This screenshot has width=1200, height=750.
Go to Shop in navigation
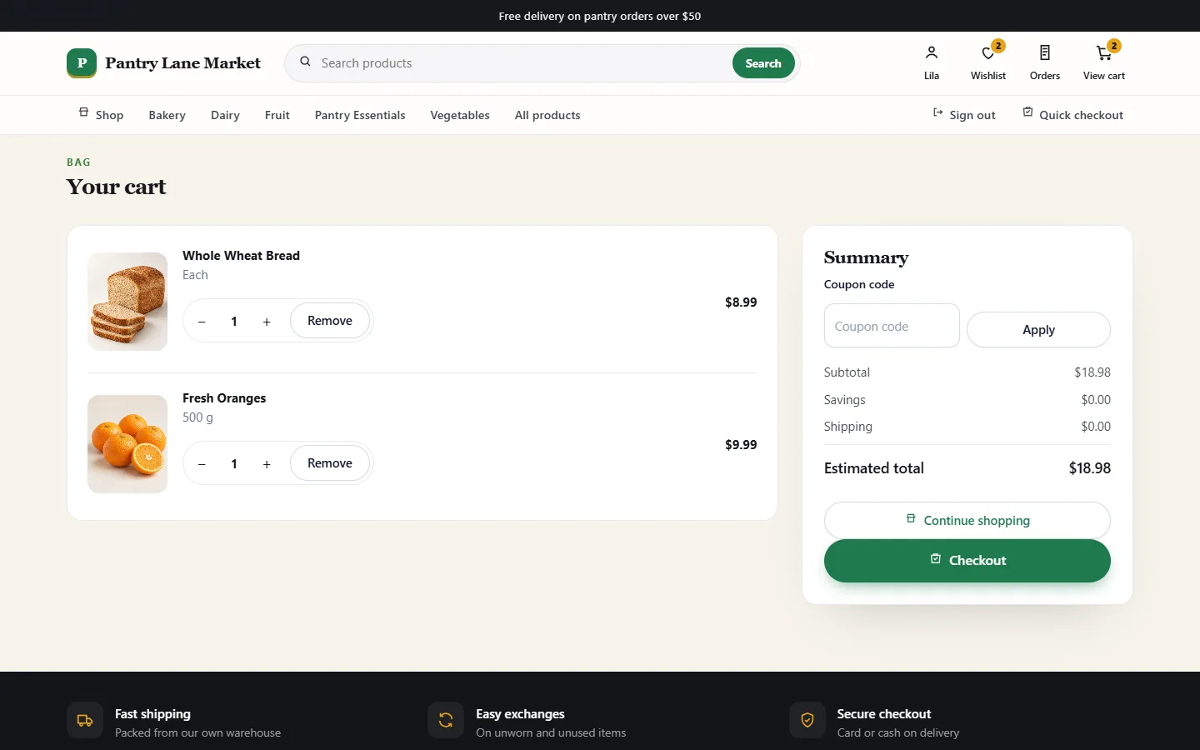101,115
